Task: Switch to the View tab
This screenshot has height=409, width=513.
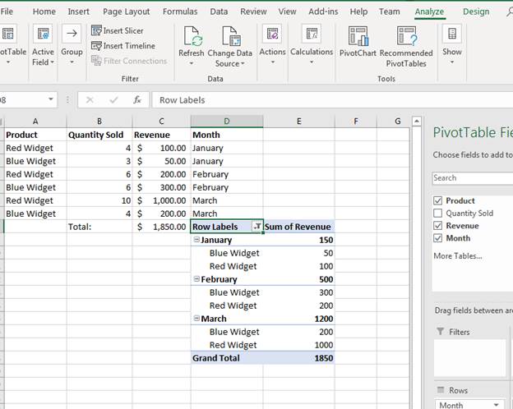Action: pos(287,11)
